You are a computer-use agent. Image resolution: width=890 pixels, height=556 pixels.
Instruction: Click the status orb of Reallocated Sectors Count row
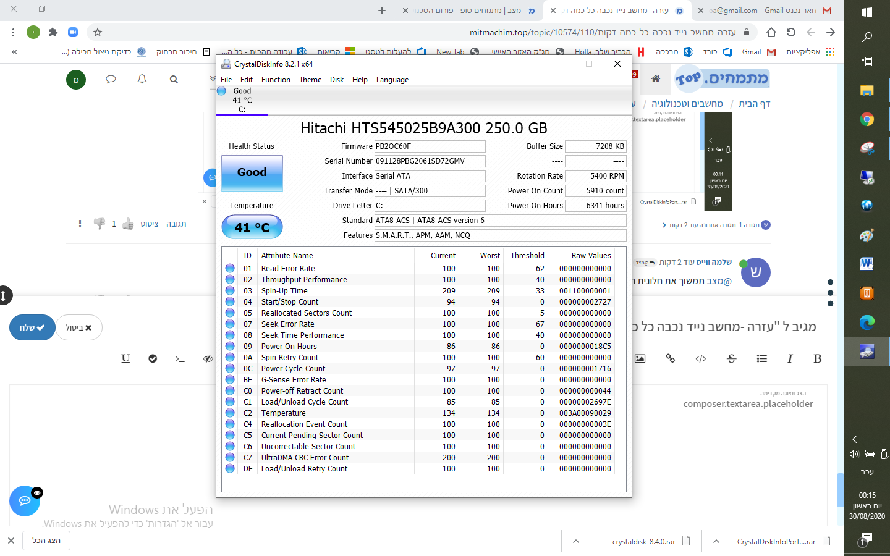(x=230, y=313)
